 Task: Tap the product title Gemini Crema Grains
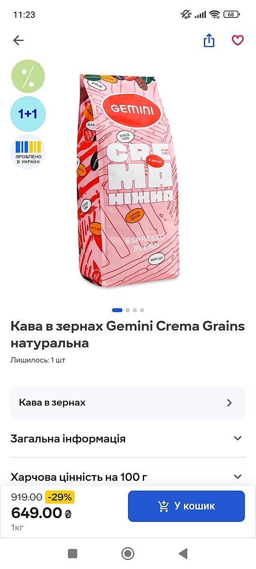128,334
